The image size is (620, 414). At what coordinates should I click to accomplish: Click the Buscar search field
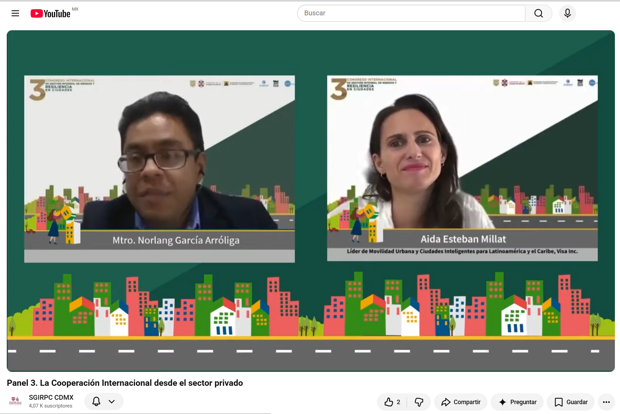(411, 13)
